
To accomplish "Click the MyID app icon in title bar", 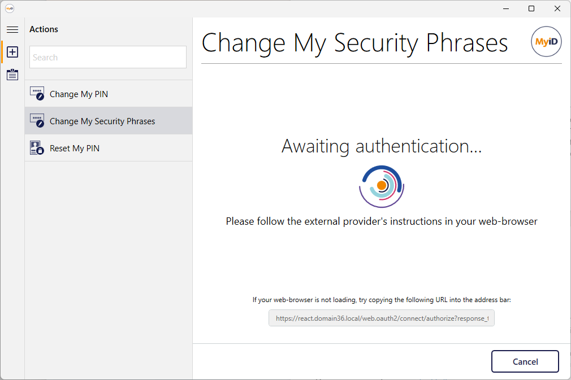I will click(x=10, y=8).
